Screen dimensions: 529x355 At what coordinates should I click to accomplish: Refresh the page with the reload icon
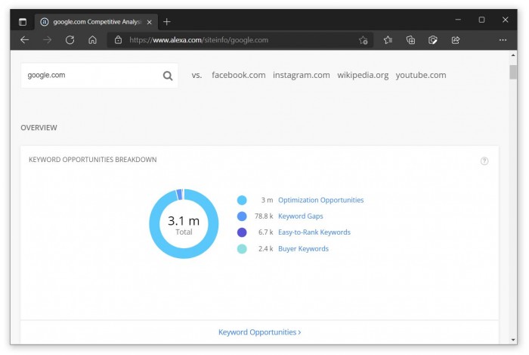(x=70, y=40)
